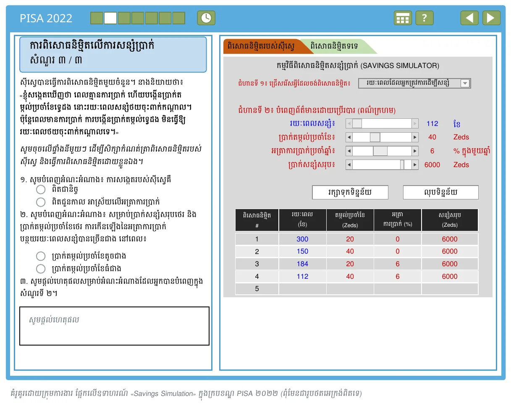
Task: Open the clock timer icon
Action: click(206, 18)
